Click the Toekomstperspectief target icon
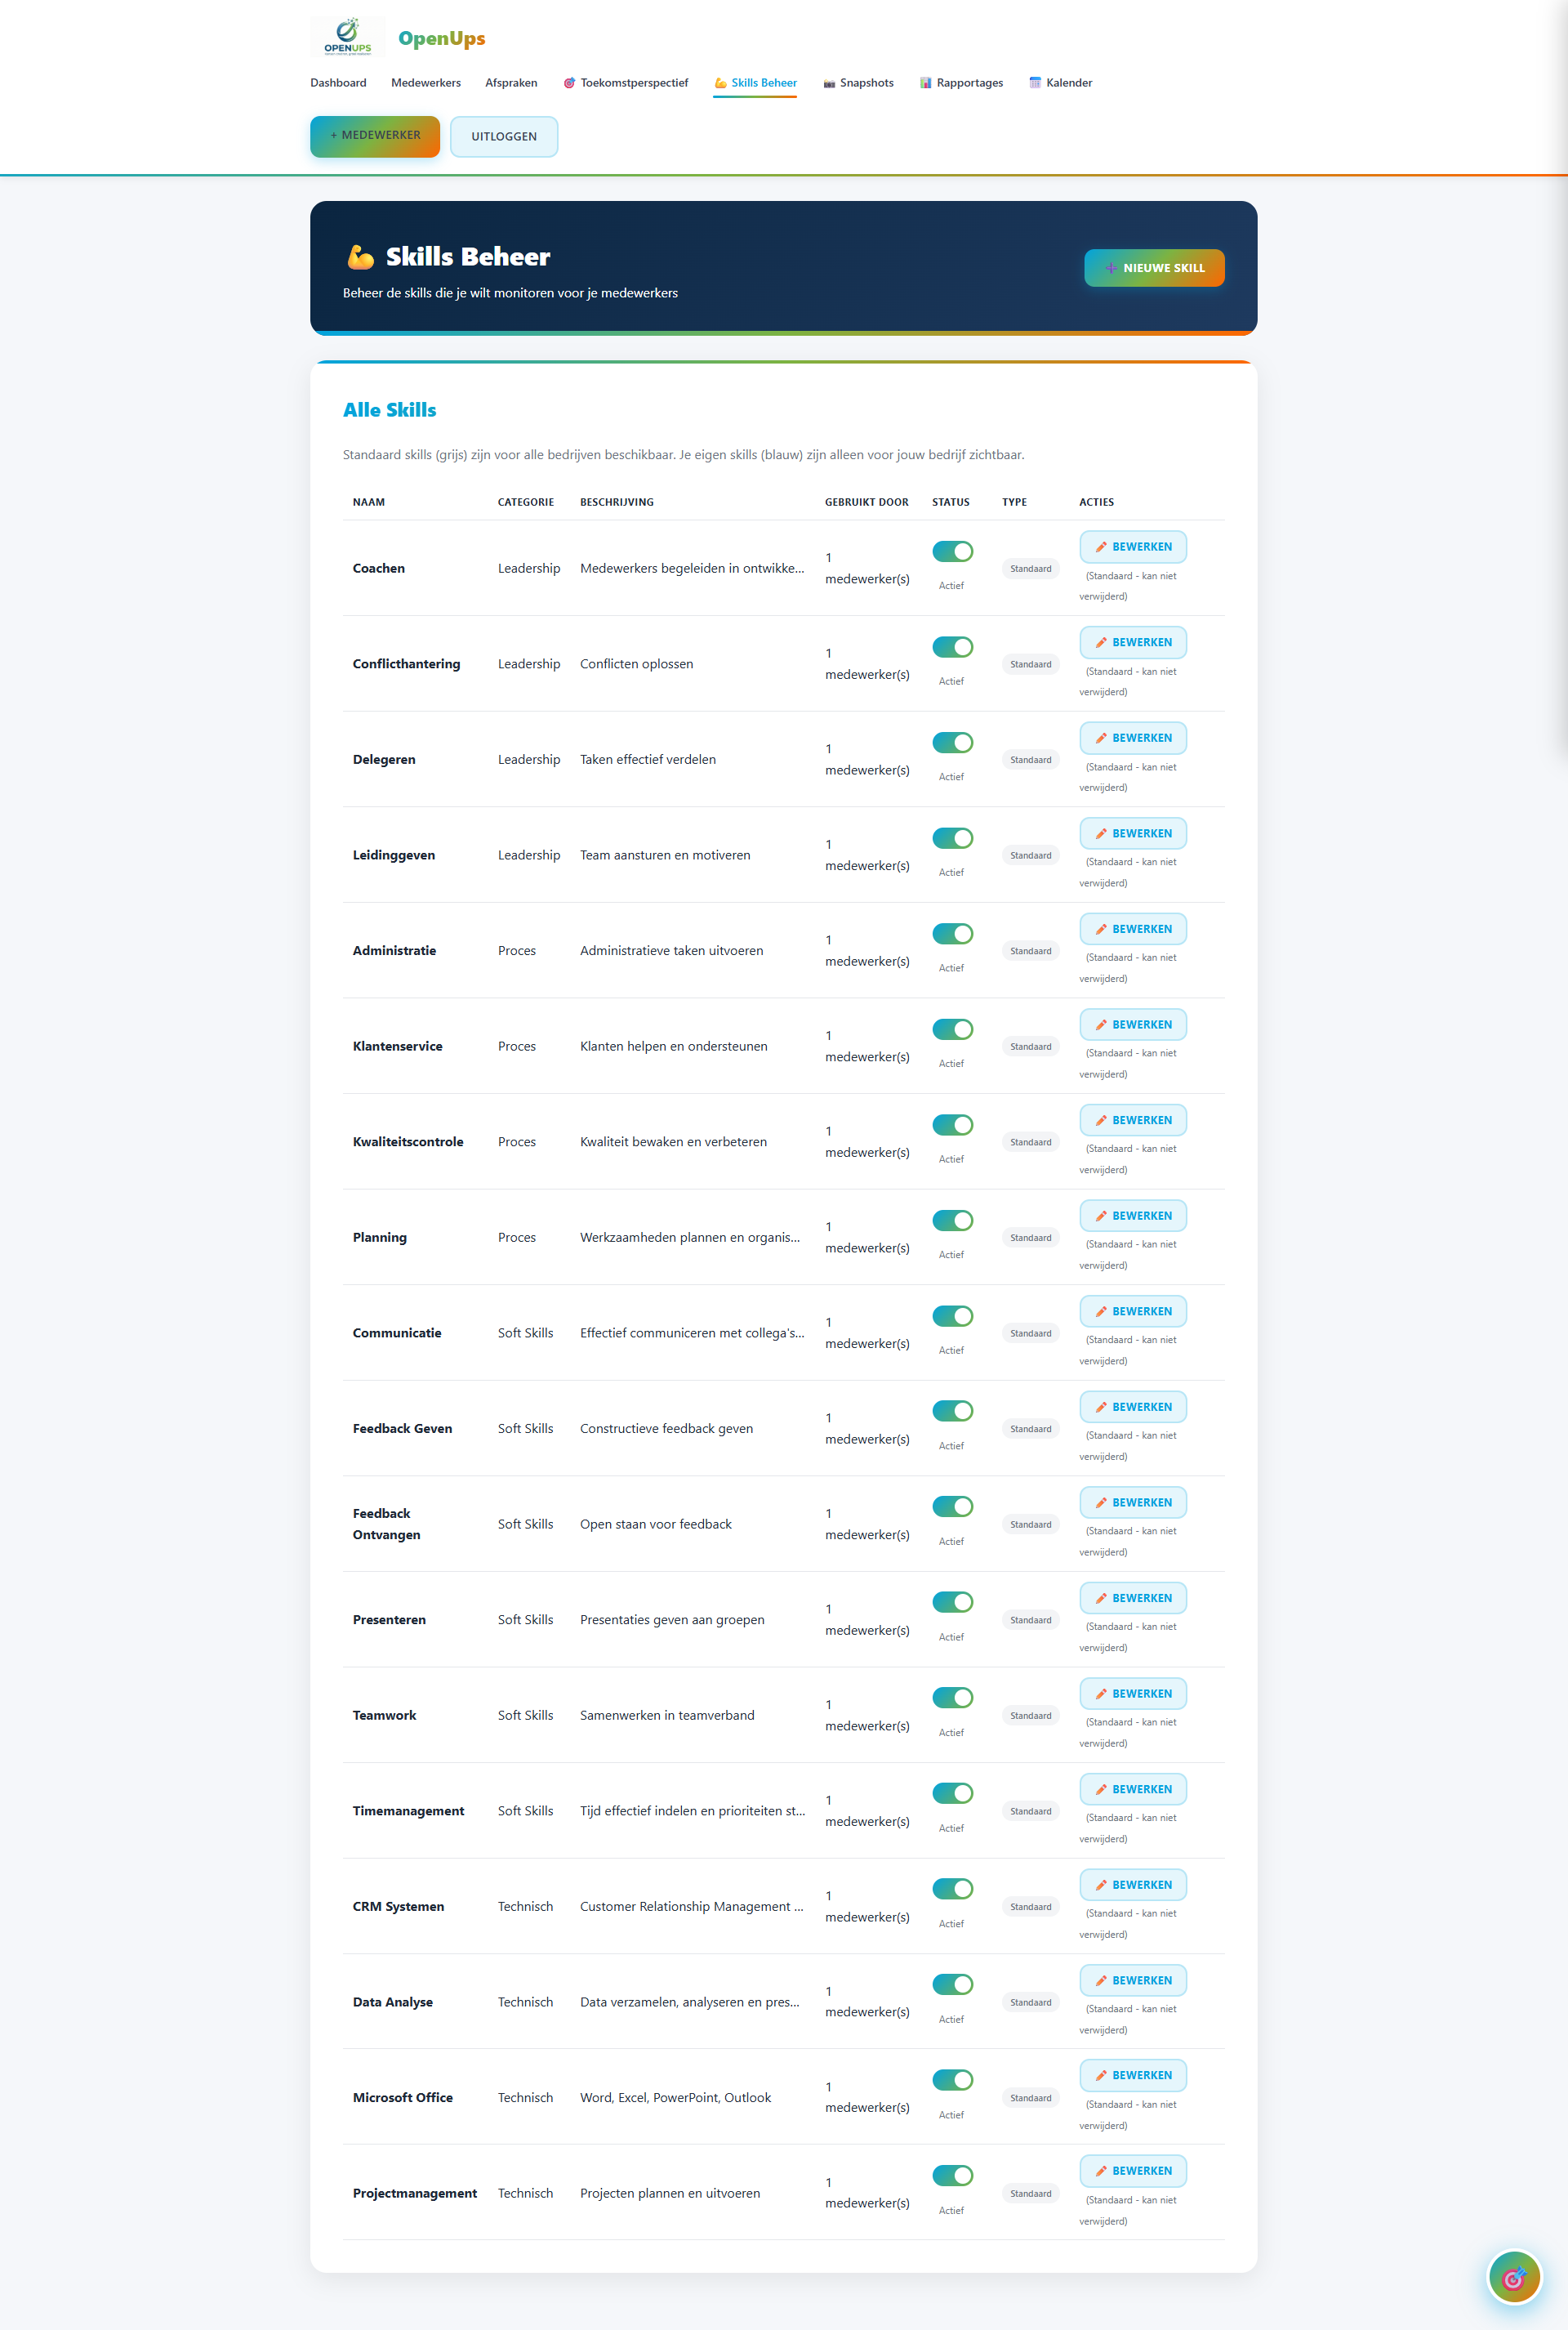This screenshot has height=2330, width=1568. 569,83
